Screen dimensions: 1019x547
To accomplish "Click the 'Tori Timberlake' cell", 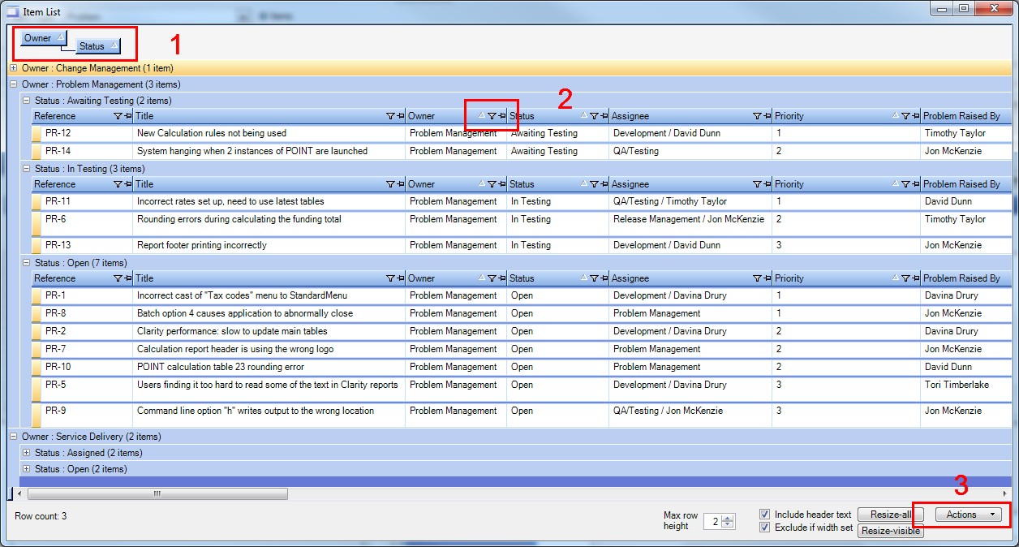I will (x=967, y=389).
